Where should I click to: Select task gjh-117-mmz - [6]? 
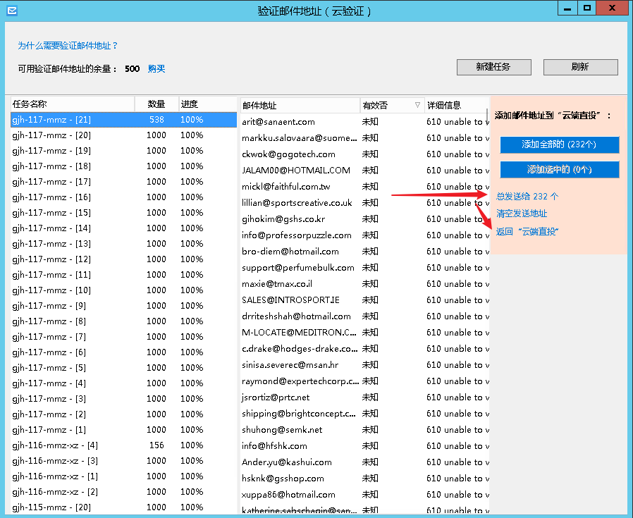coord(123,352)
